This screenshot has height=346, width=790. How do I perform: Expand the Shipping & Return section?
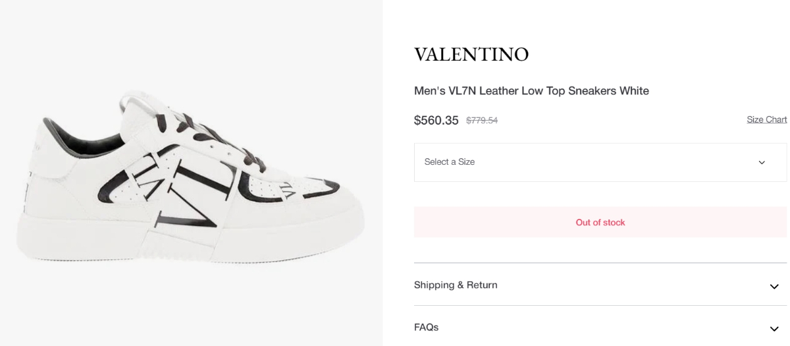pyautogui.click(x=456, y=285)
